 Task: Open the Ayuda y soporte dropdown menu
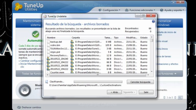pos(172,10)
